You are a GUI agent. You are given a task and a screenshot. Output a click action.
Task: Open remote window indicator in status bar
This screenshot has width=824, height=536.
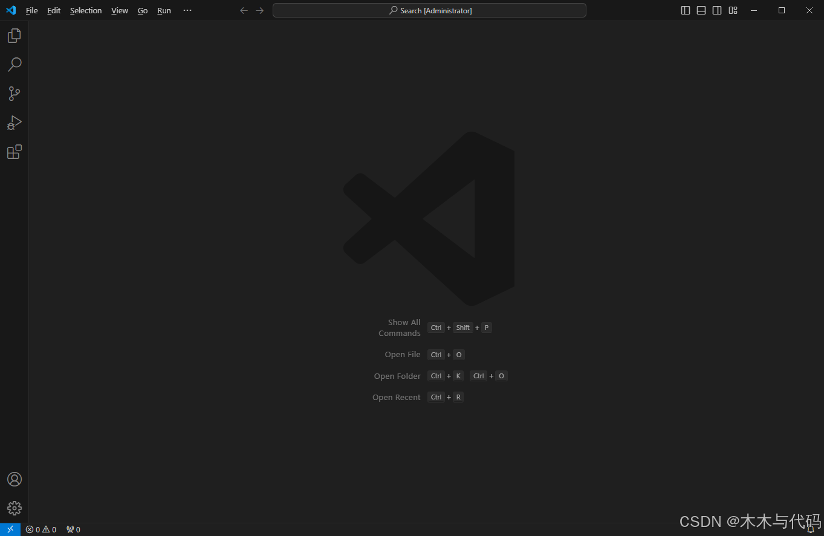click(x=10, y=529)
